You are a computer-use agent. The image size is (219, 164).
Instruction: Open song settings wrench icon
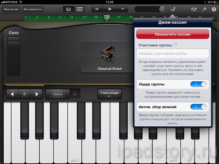click(x=204, y=9)
